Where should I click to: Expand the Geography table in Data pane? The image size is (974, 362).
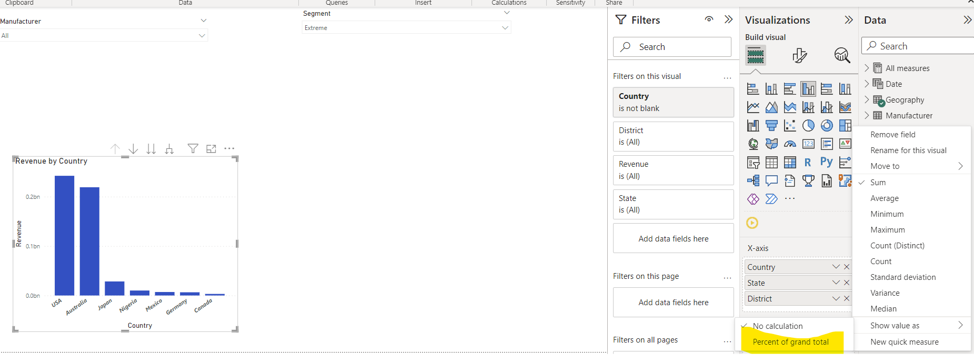[x=867, y=99]
